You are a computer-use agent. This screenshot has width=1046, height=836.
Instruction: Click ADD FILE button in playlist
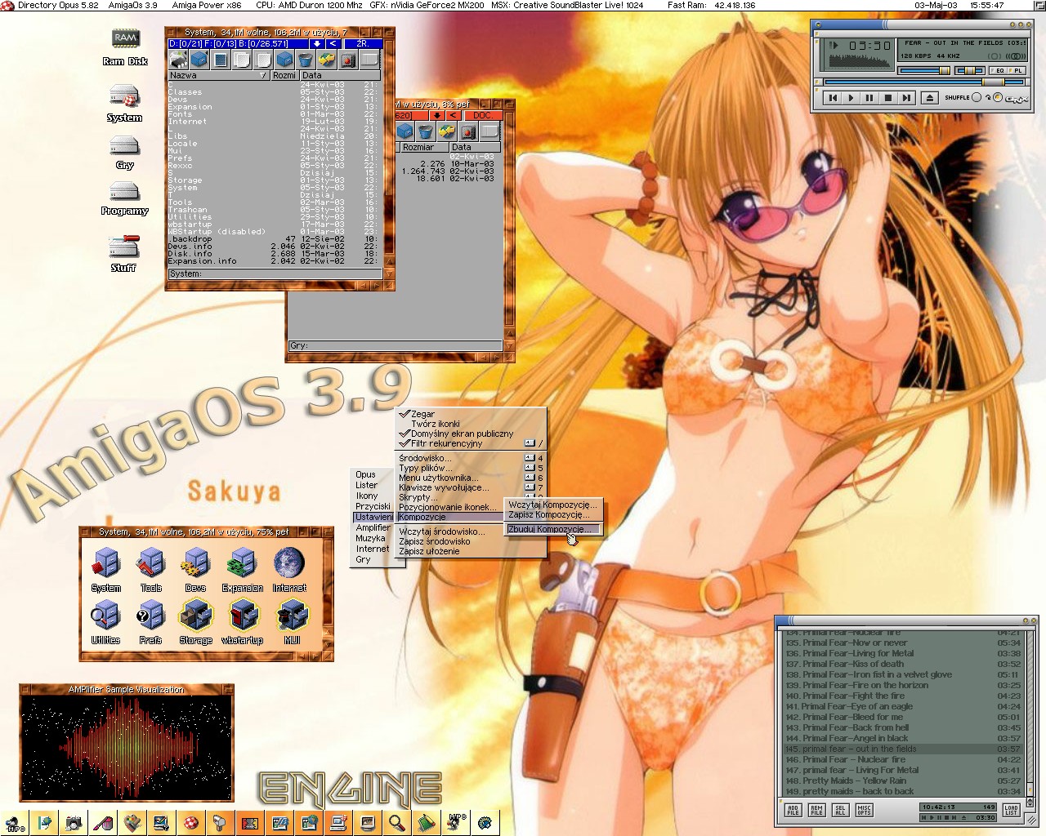tap(793, 810)
